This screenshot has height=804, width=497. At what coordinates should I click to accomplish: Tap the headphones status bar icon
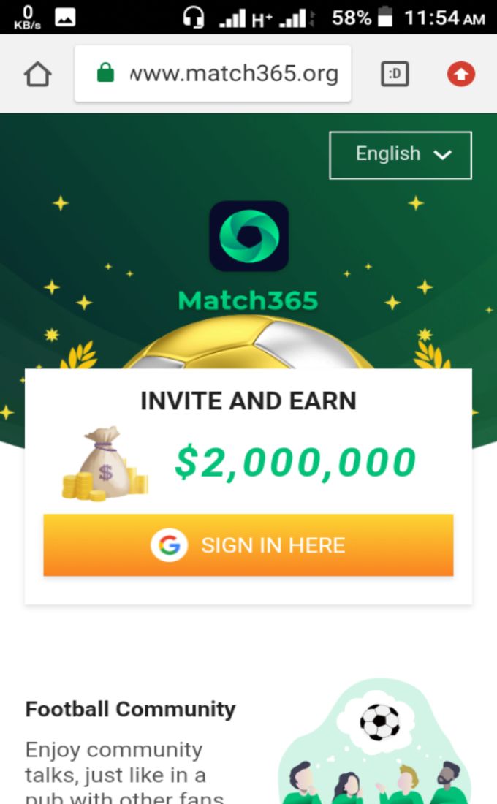[x=194, y=18]
